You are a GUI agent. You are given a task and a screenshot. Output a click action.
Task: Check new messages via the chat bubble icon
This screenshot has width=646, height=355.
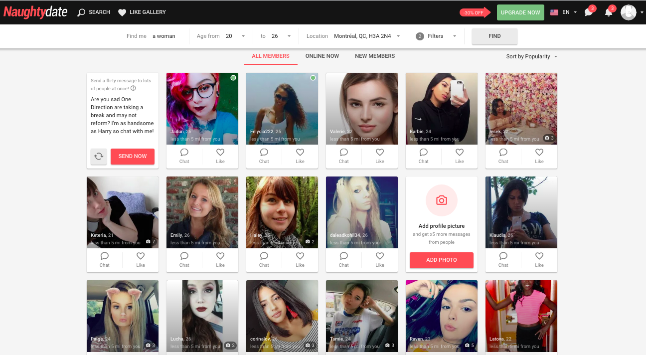point(588,12)
